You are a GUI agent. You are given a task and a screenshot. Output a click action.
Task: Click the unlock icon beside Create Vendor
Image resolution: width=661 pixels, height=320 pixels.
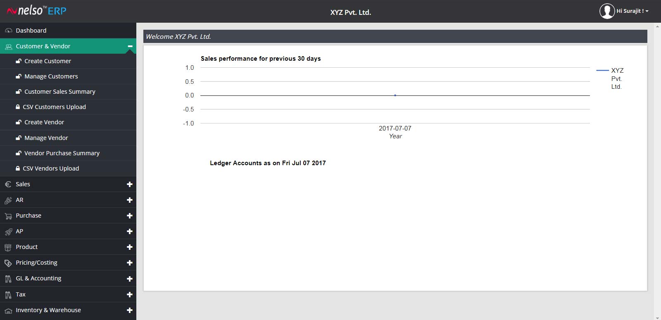[x=18, y=122]
